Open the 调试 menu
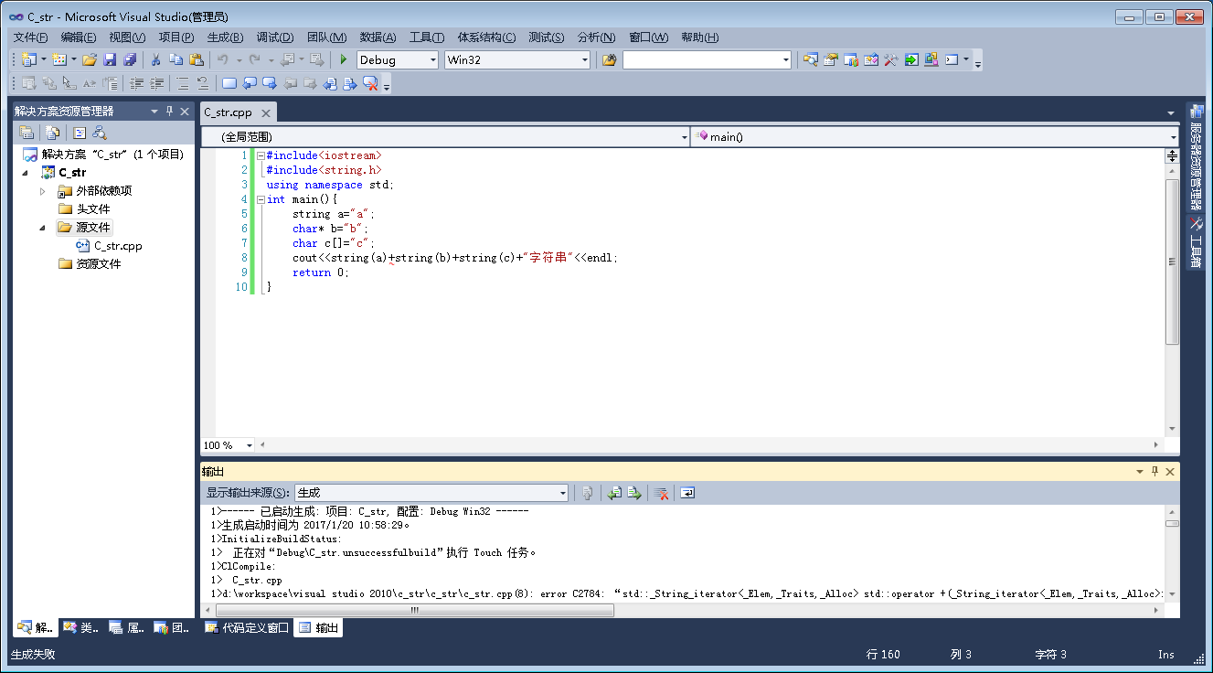1213x673 pixels. (274, 37)
